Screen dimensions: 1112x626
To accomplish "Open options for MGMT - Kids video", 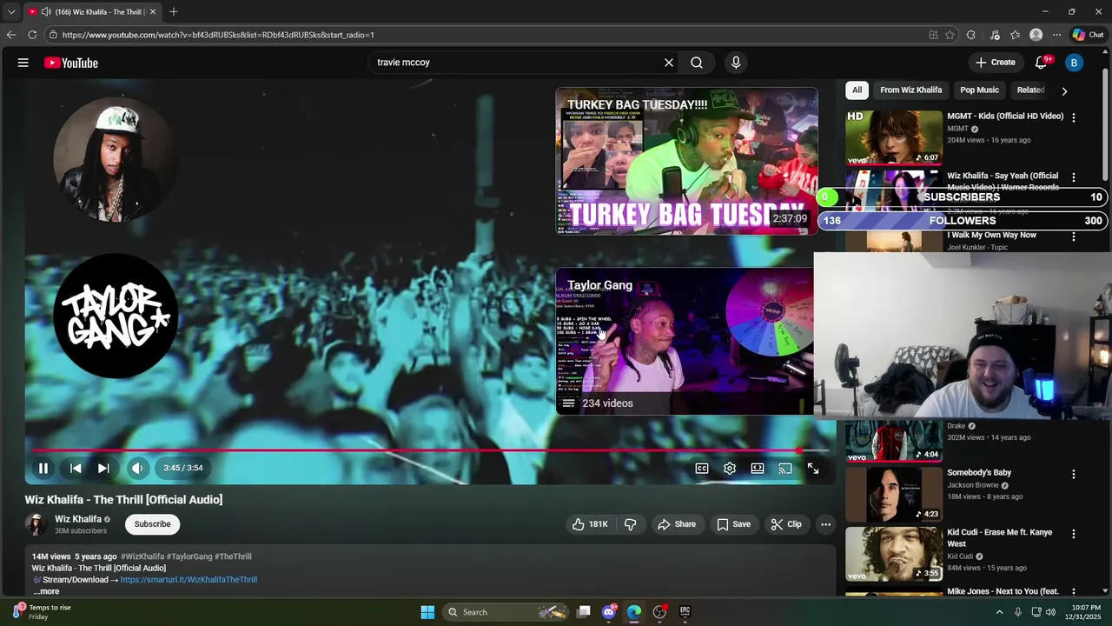I will (x=1074, y=117).
